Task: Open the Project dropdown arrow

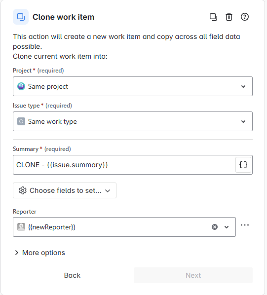Action: [243, 86]
